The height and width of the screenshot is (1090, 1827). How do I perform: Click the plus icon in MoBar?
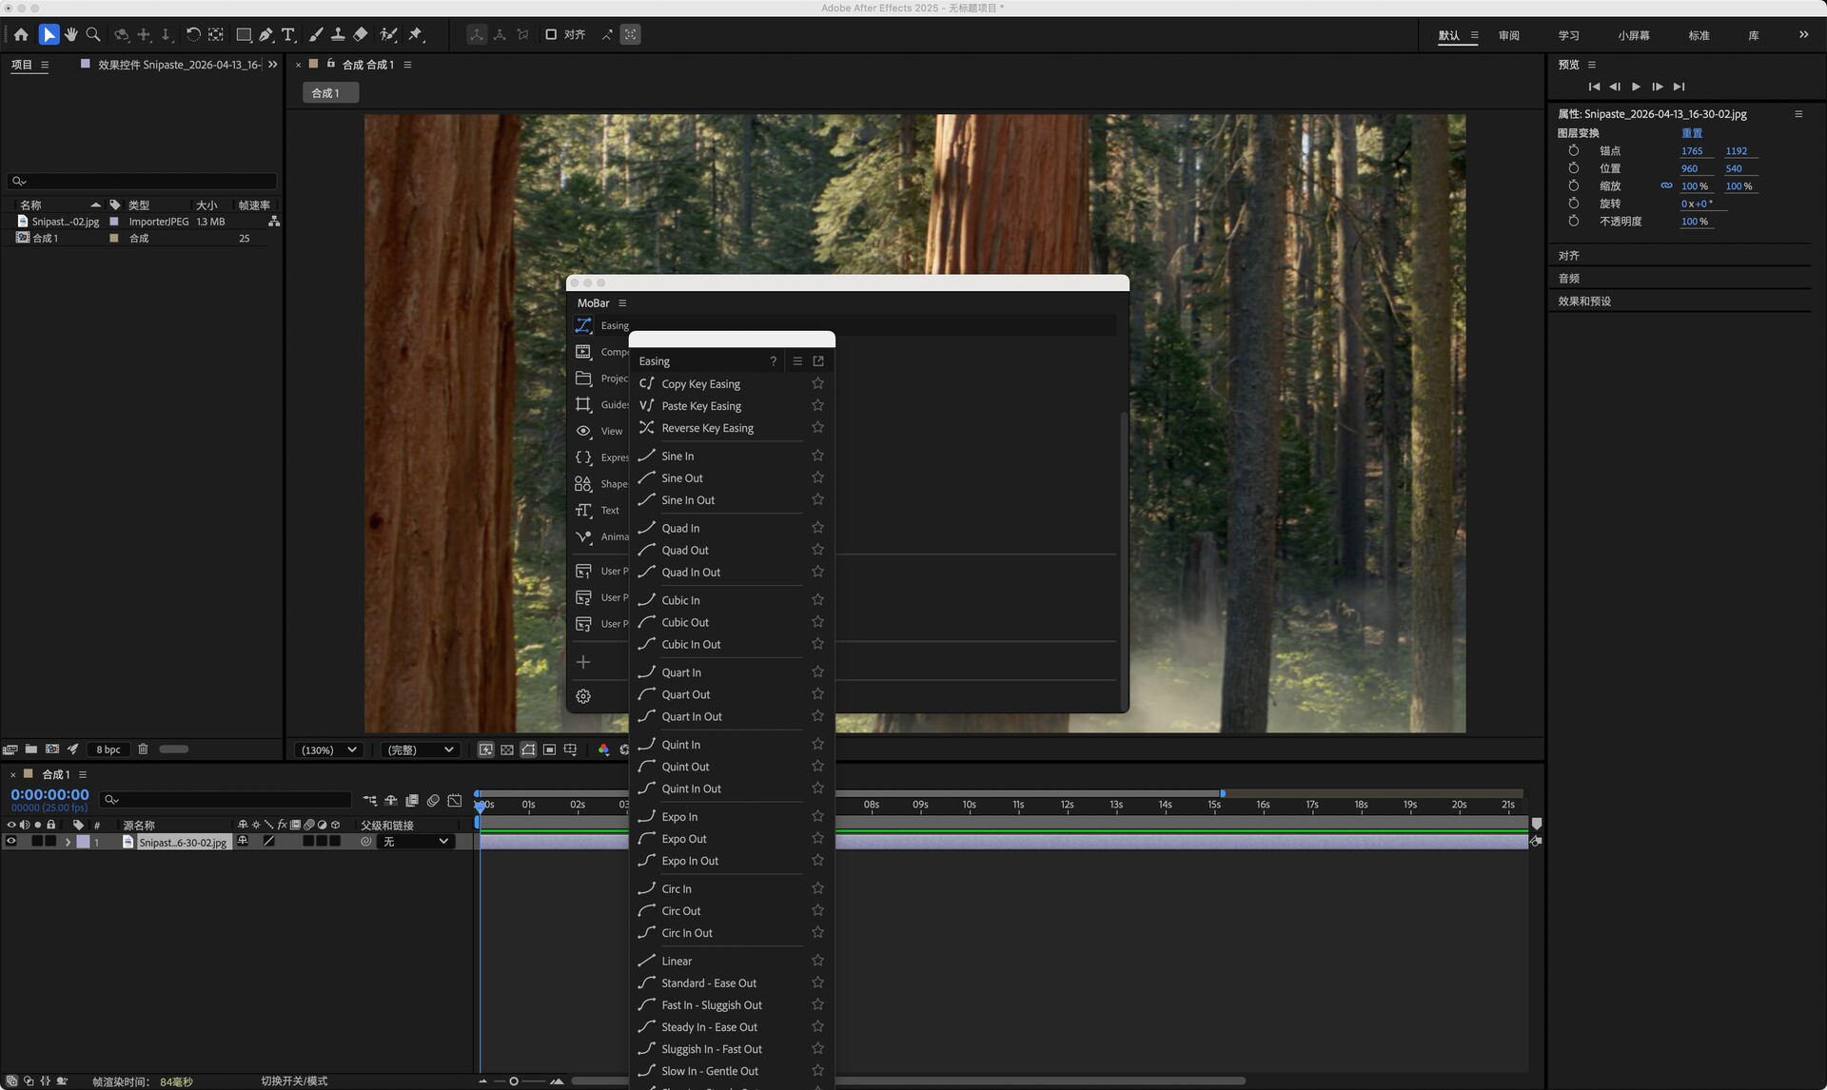point(583,662)
